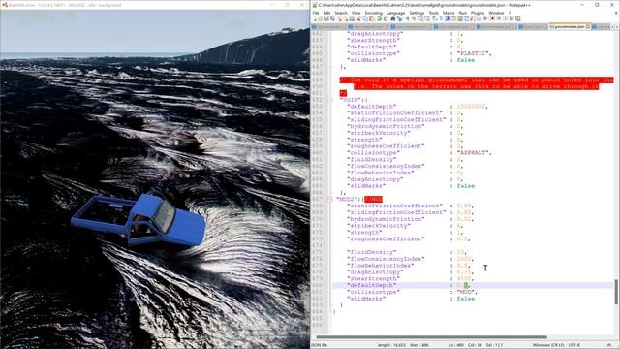Click the Find binoculars icon
This screenshot has height=349, width=620.
[393, 18]
